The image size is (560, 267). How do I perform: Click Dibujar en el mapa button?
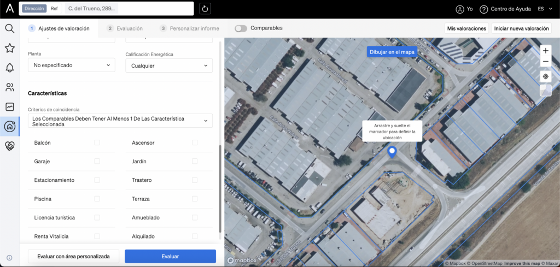(392, 52)
